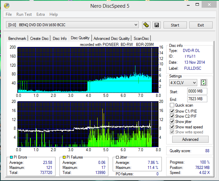This screenshot has height=181, width=219.
Task: Toggle the Quick scan checkbox
Action: (172, 105)
